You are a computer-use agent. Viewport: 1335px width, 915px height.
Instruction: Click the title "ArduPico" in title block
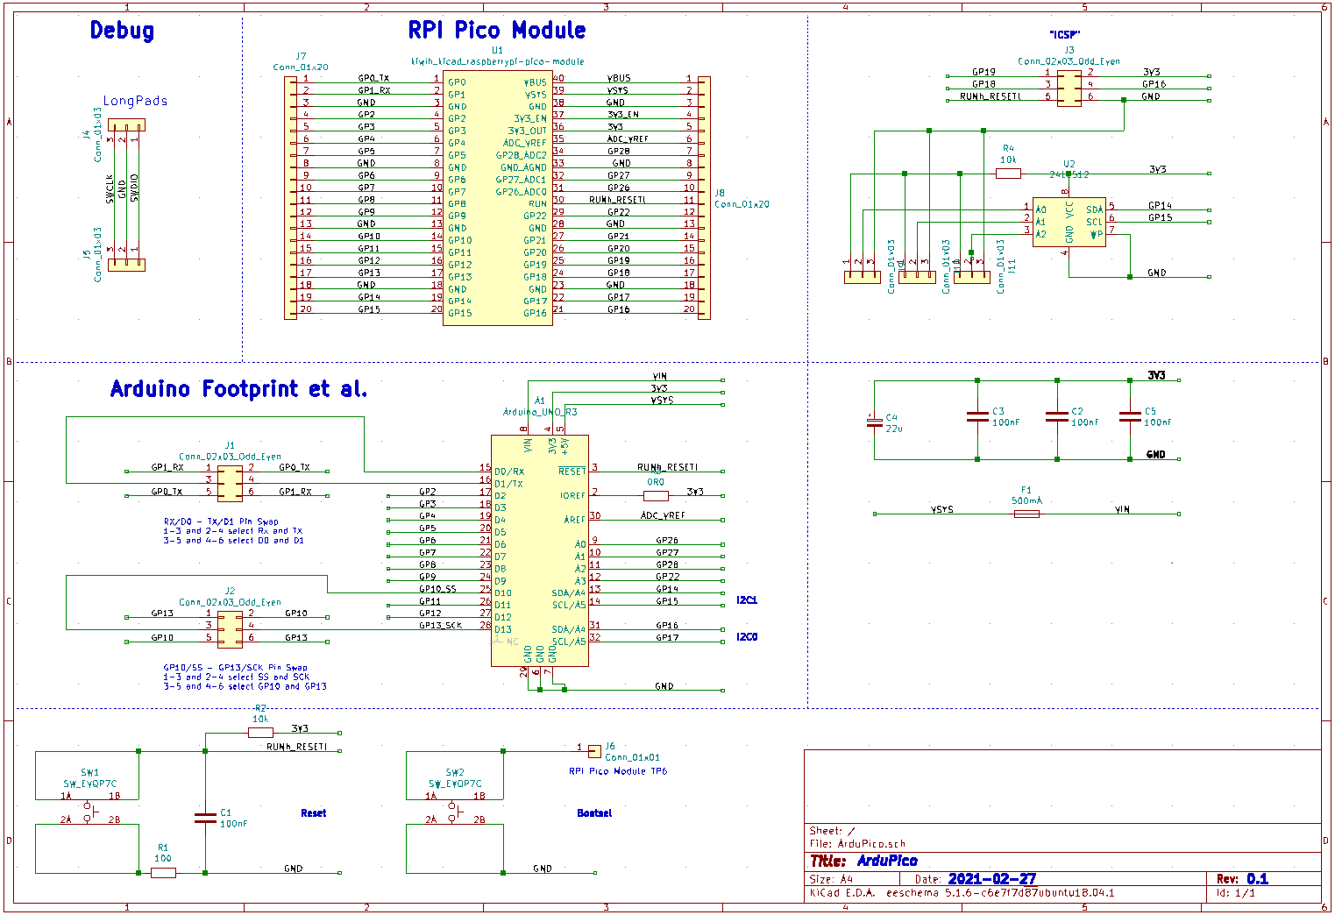point(887,861)
